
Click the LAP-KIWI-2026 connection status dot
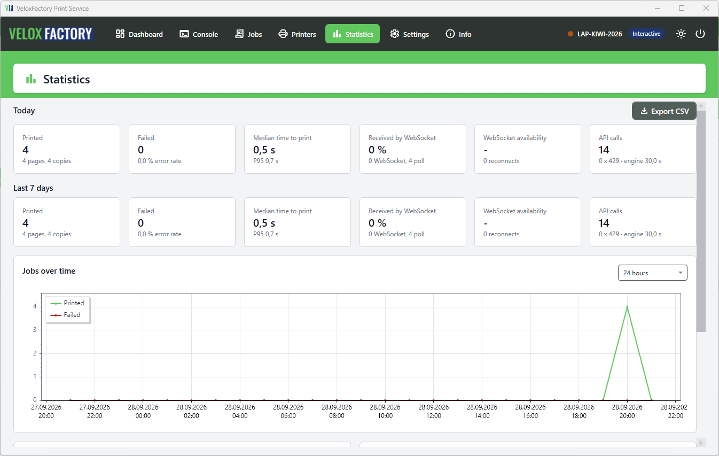(x=570, y=34)
